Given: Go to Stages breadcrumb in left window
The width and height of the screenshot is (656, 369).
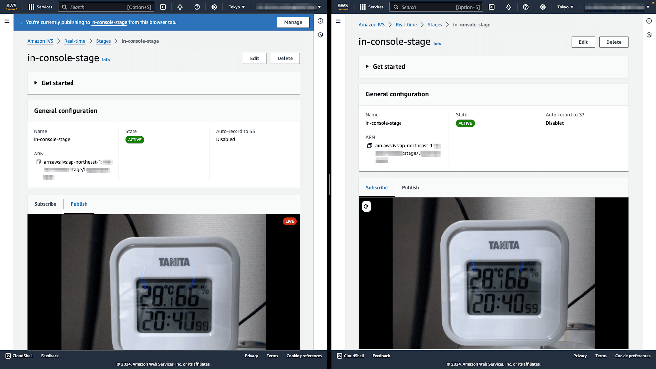Looking at the screenshot, I should coord(103,41).
